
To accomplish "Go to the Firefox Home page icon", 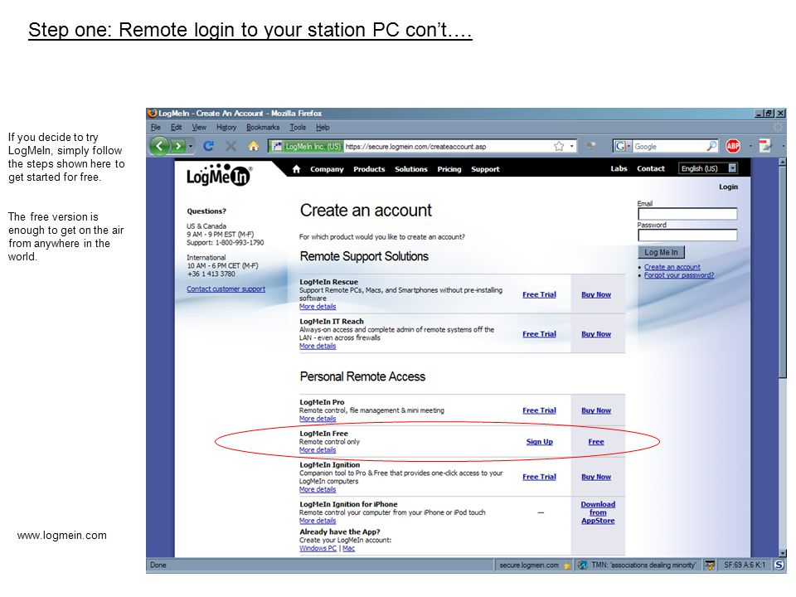I will 254,146.
